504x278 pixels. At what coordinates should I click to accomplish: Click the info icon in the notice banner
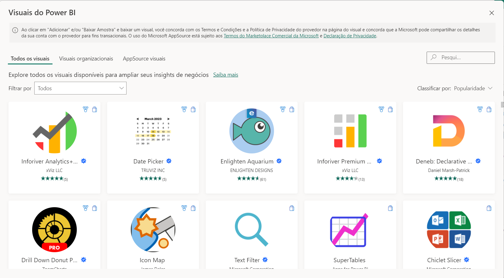click(x=15, y=30)
